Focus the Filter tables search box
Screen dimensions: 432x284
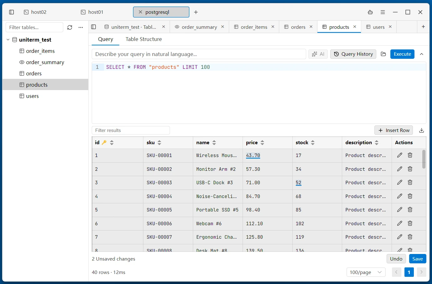34,28
